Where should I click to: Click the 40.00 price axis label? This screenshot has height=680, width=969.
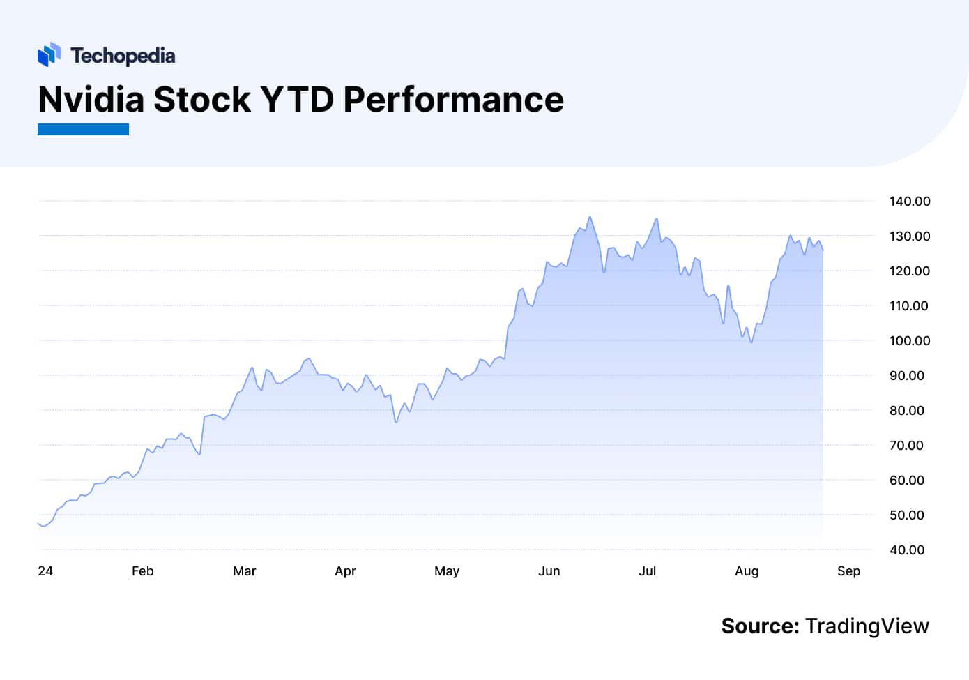[907, 550]
